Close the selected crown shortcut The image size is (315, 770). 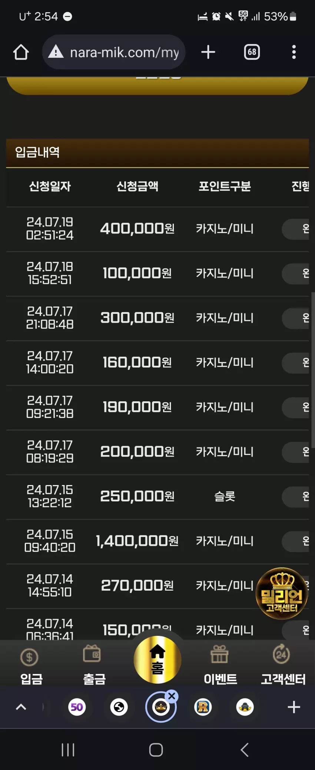pos(172,696)
